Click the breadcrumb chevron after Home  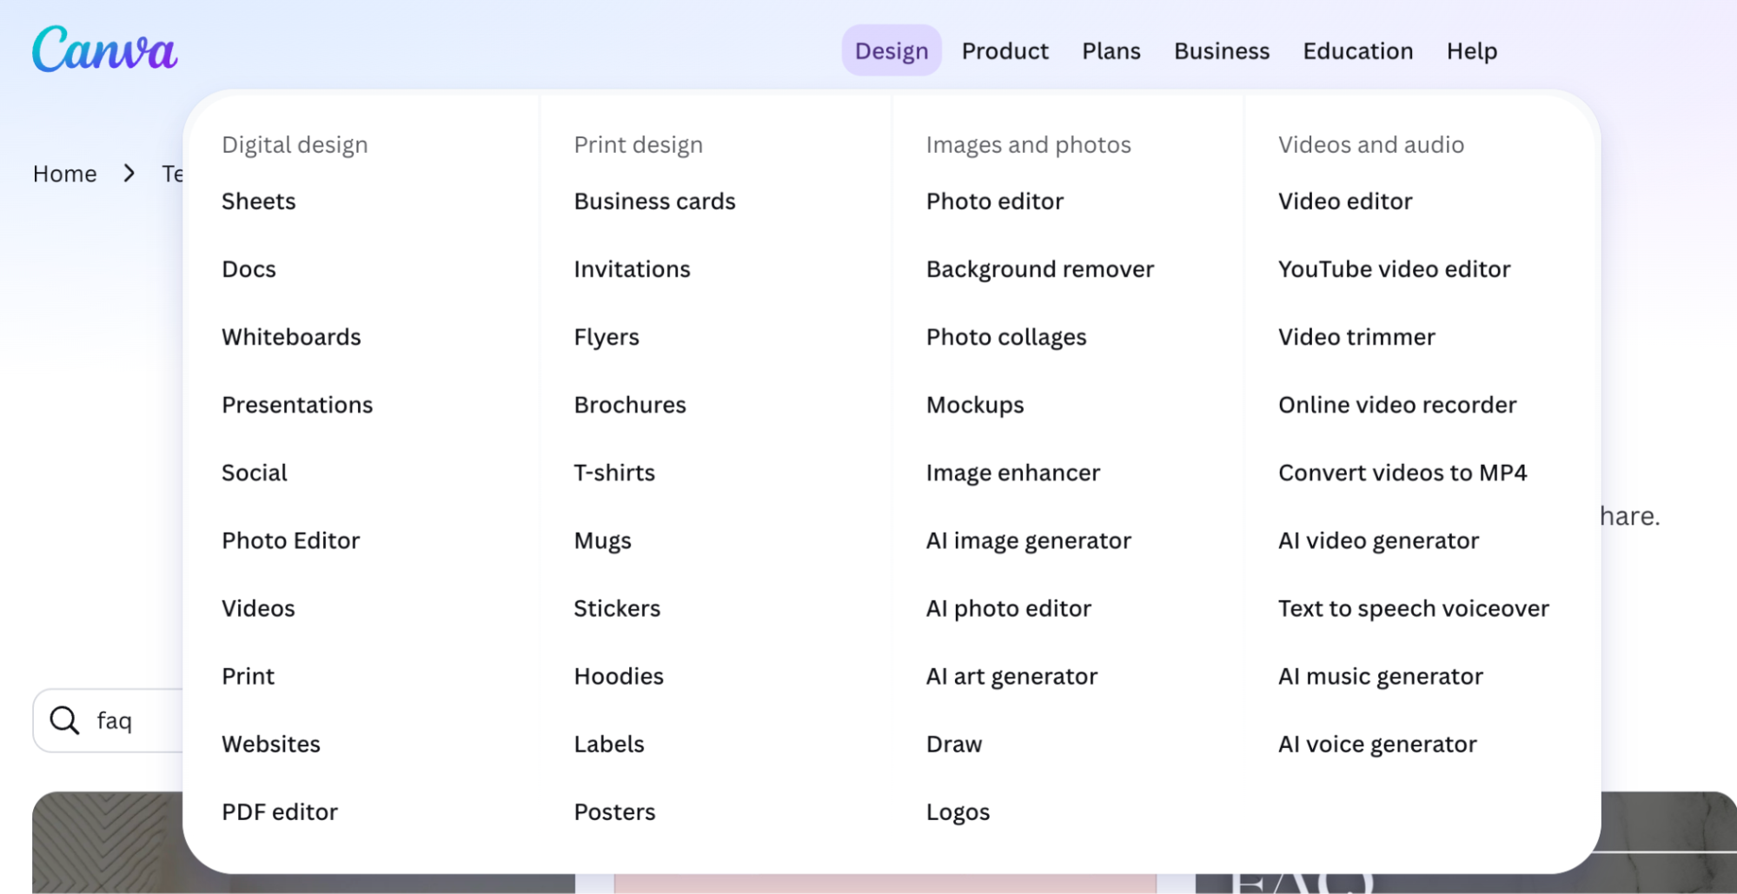tap(129, 174)
